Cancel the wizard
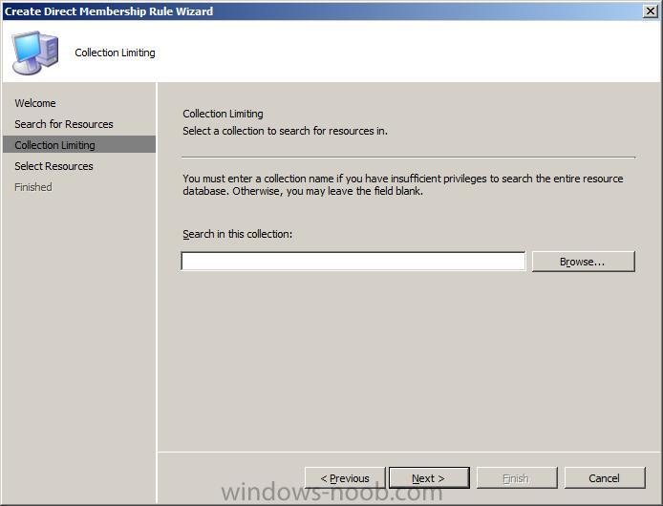The image size is (663, 506). [605, 478]
